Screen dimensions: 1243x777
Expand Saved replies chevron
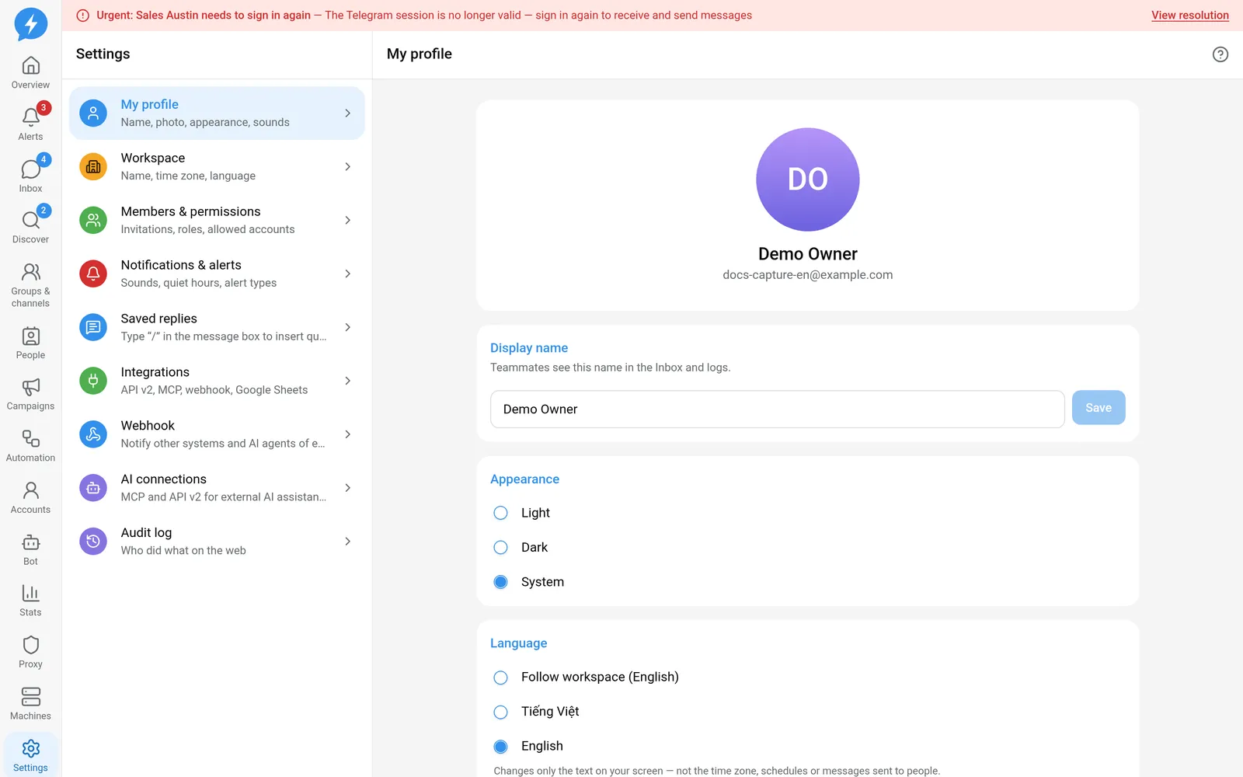click(x=347, y=328)
